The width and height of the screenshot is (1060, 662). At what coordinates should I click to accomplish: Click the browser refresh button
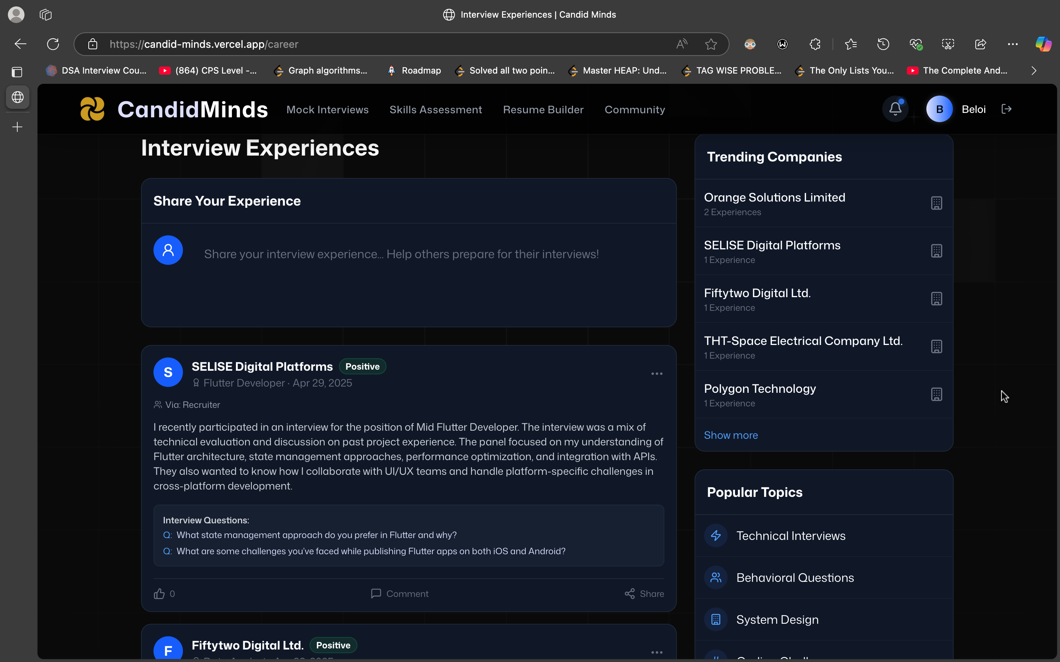(x=53, y=44)
